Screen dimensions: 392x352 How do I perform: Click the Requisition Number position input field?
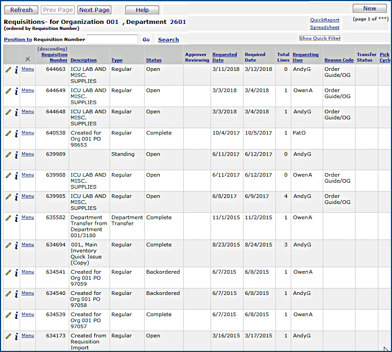(x=112, y=39)
